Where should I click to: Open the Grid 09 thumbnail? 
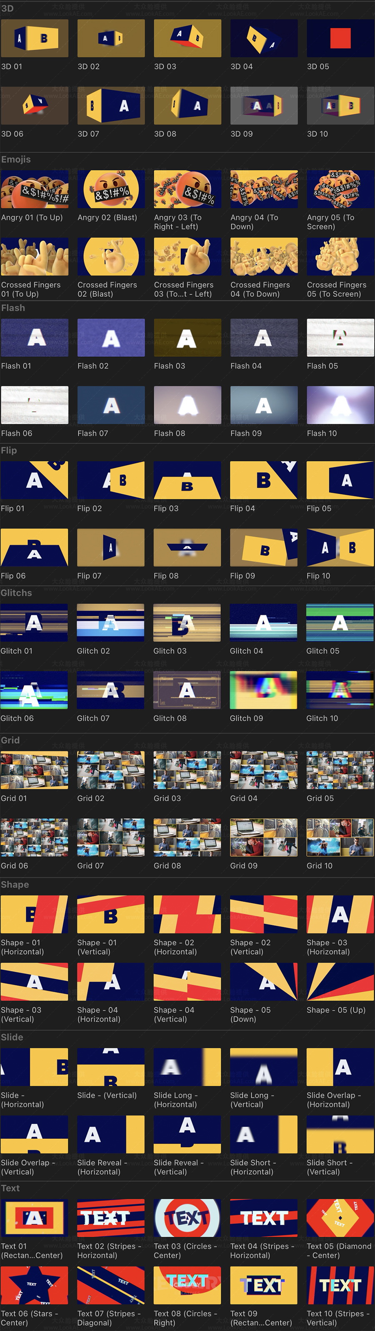point(263,837)
